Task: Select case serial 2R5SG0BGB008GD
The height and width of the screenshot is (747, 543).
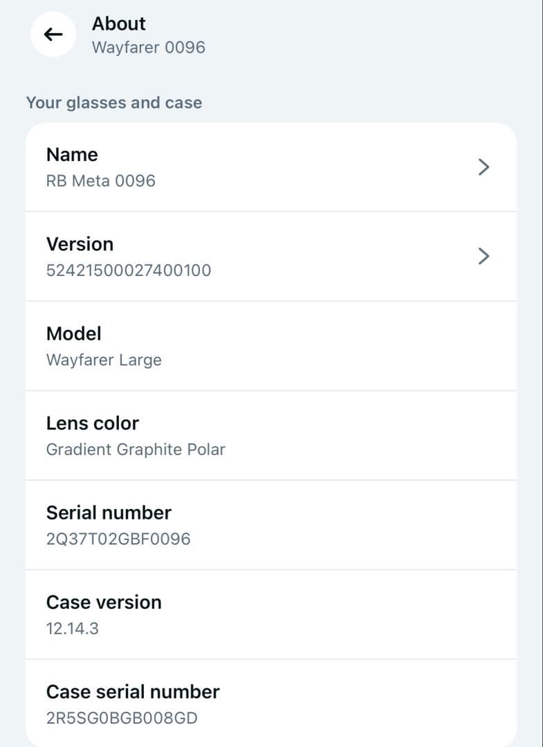Action: [x=122, y=718]
